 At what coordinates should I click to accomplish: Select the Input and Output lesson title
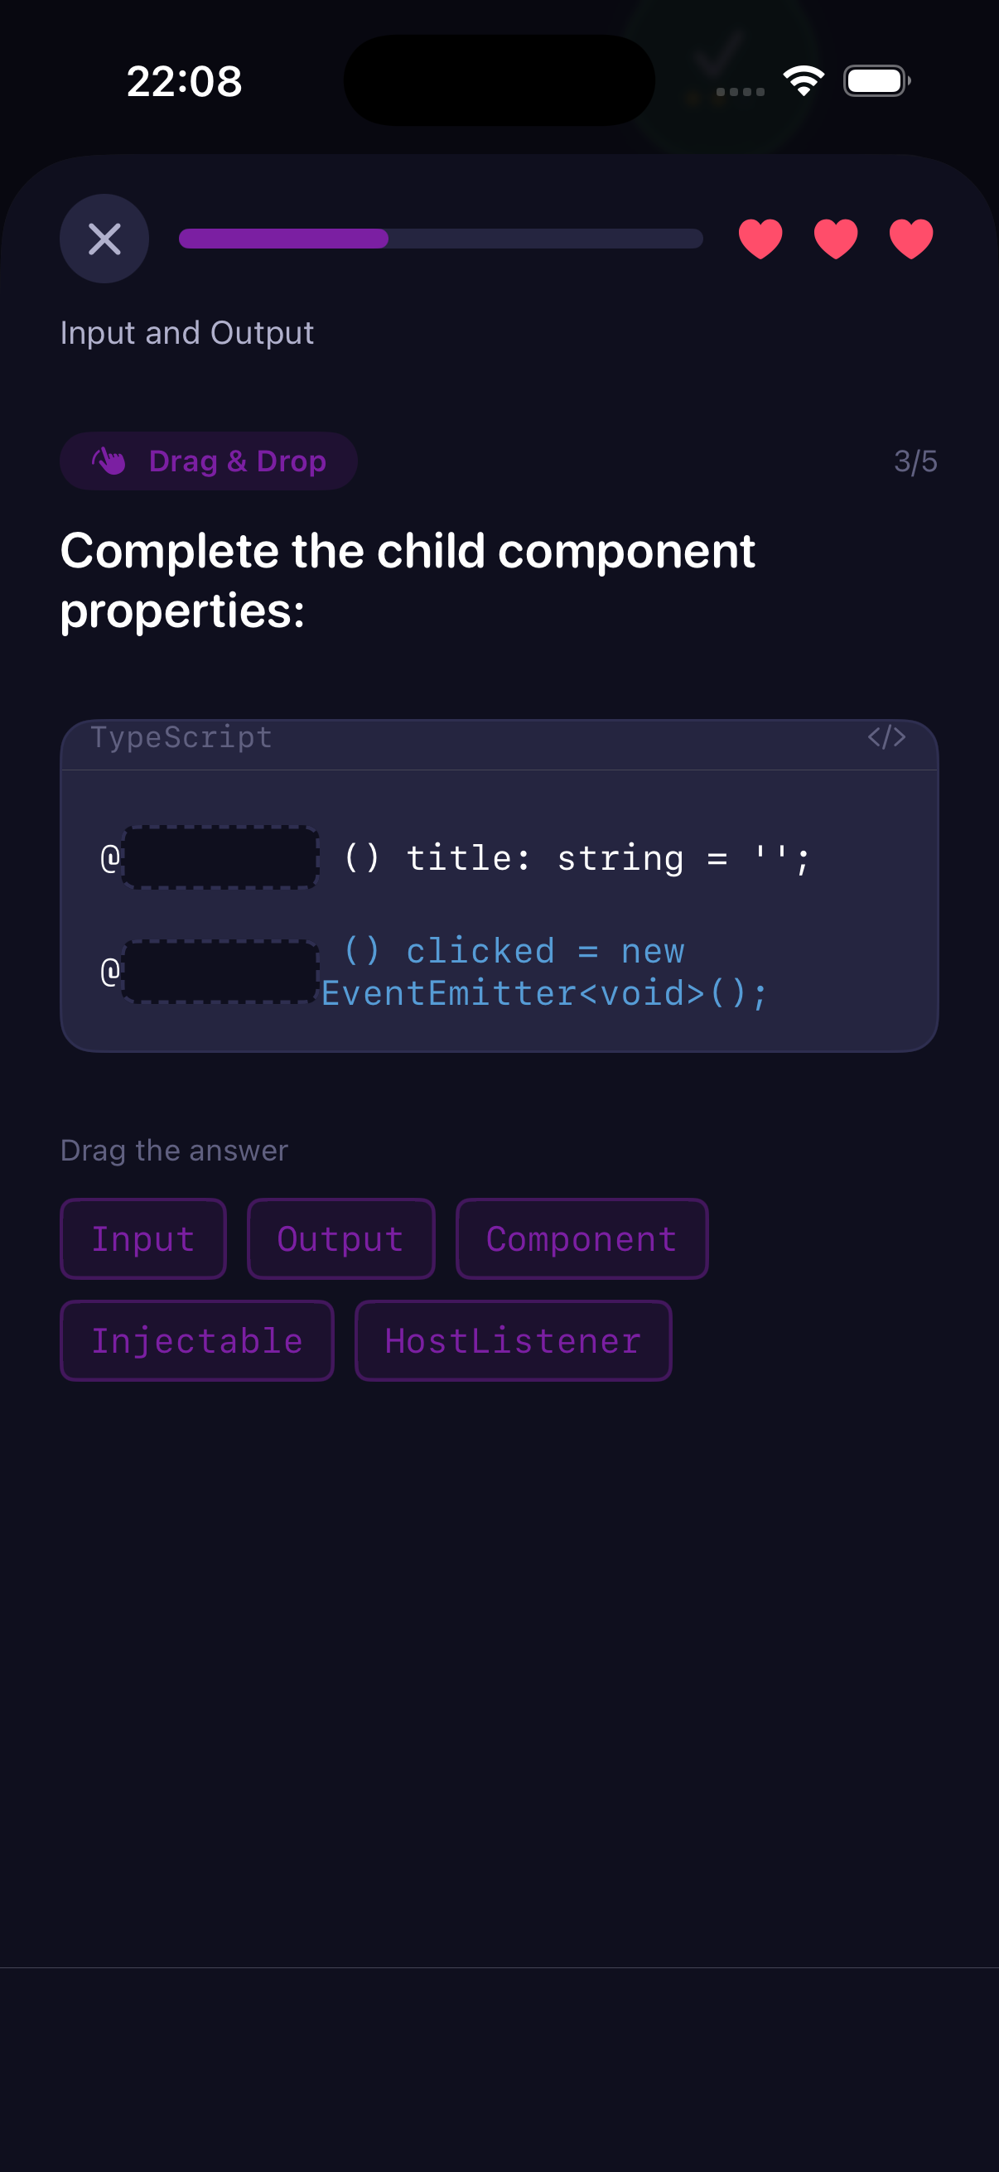(186, 332)
